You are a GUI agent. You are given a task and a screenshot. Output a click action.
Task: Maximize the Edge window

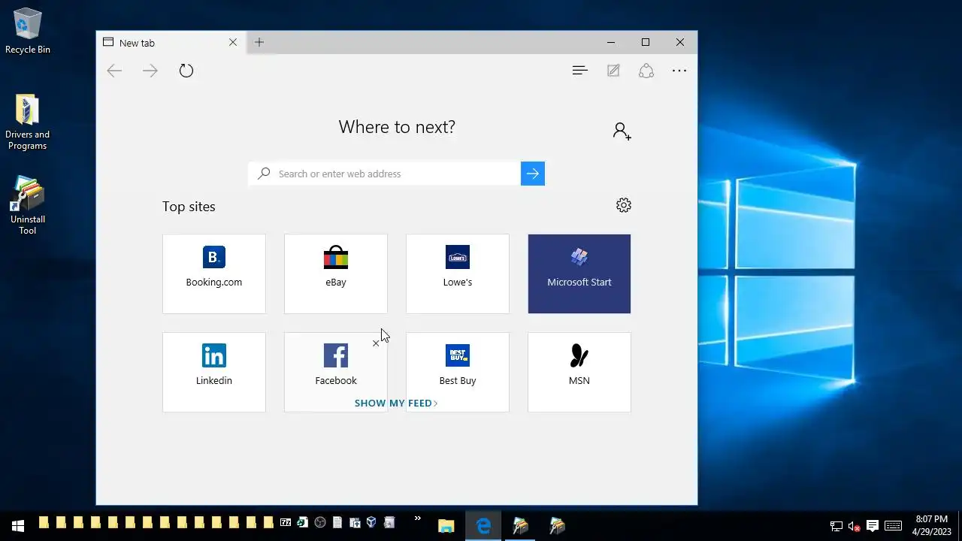[645, 42]
